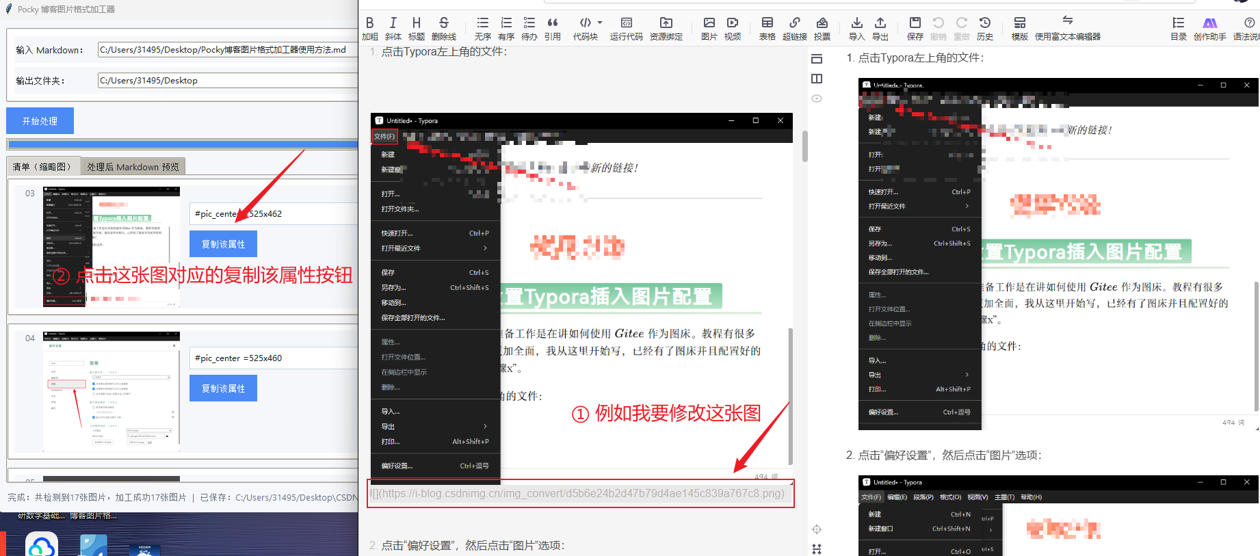Apply strikethrough with 删除线 icon
Viewport: 1260px width, 556px height.
point(444,29)
